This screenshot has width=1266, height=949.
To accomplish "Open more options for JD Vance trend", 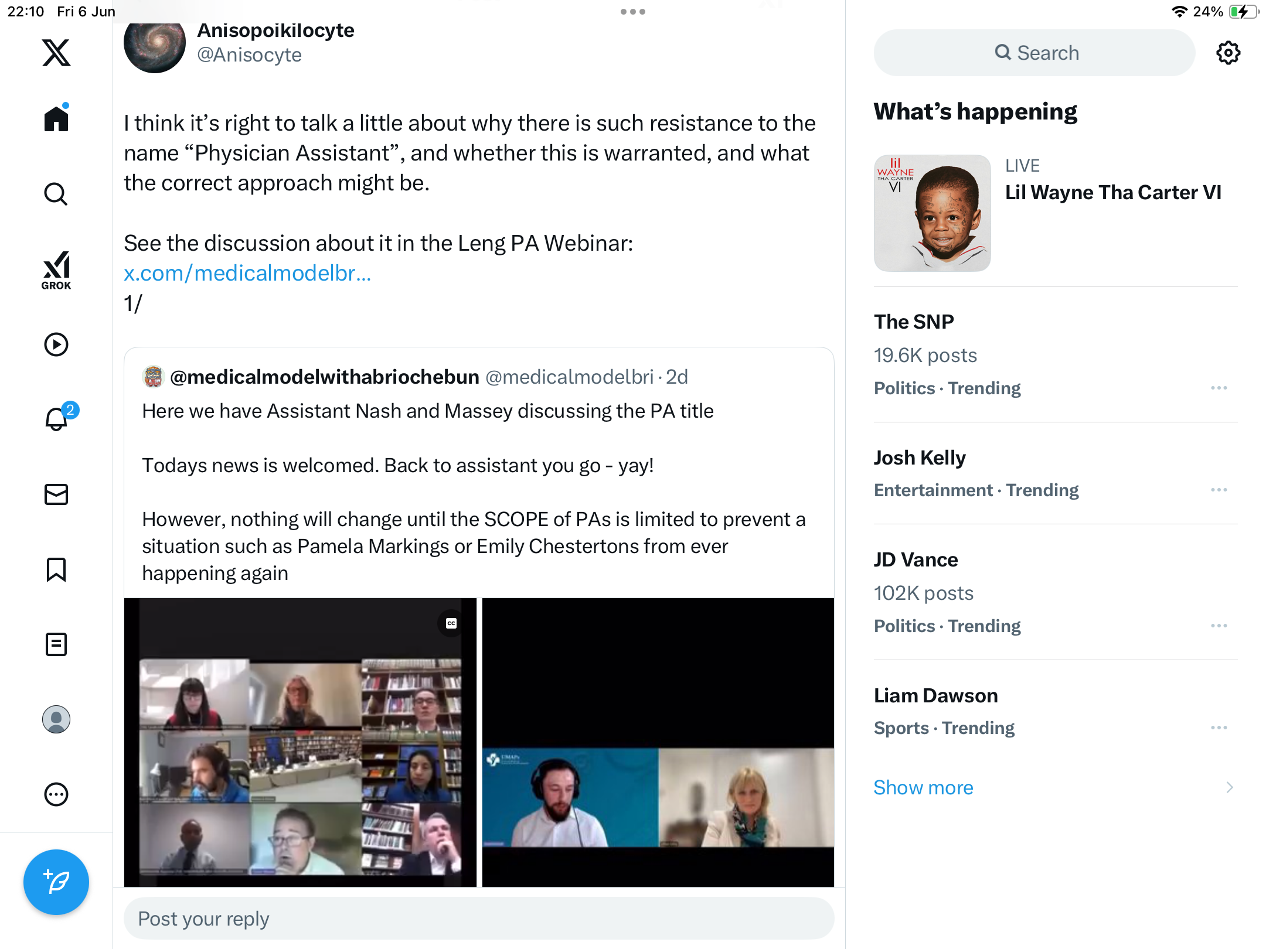I will pyautogui.click(x=1219, y=626).
